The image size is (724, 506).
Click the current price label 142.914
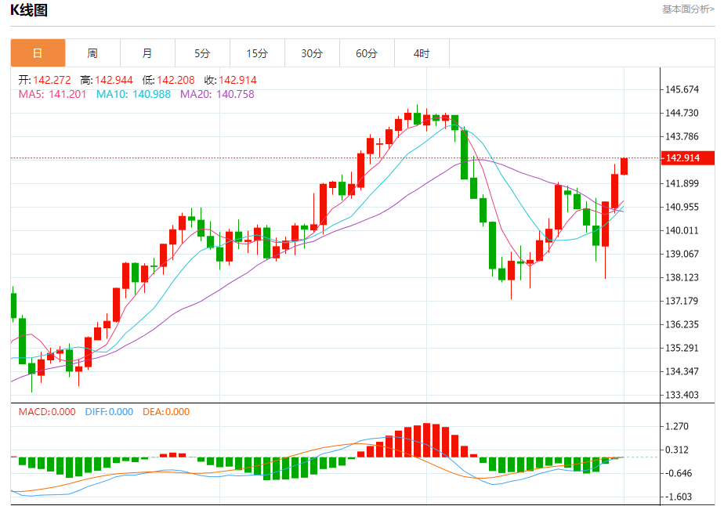687,158
